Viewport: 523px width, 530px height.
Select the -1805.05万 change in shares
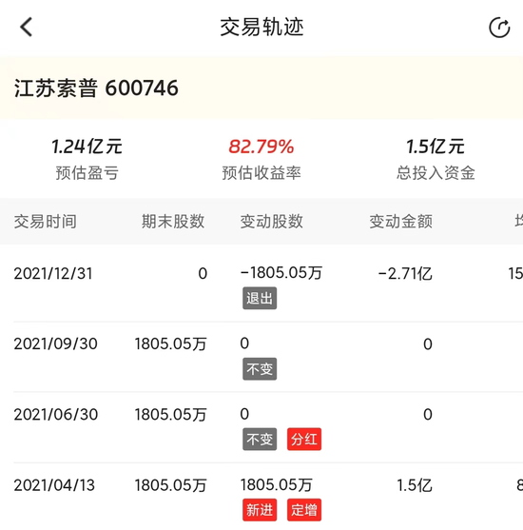(281, 273)
